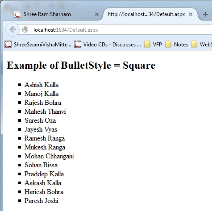Click list item Mohan Chhangani
This screenshot has width=212, height=211.
click(x=49, y=156)
